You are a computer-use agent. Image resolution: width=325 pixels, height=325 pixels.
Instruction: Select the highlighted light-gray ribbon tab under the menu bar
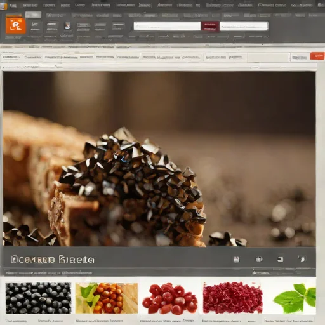pyautogui.click(x=34, y=15)
